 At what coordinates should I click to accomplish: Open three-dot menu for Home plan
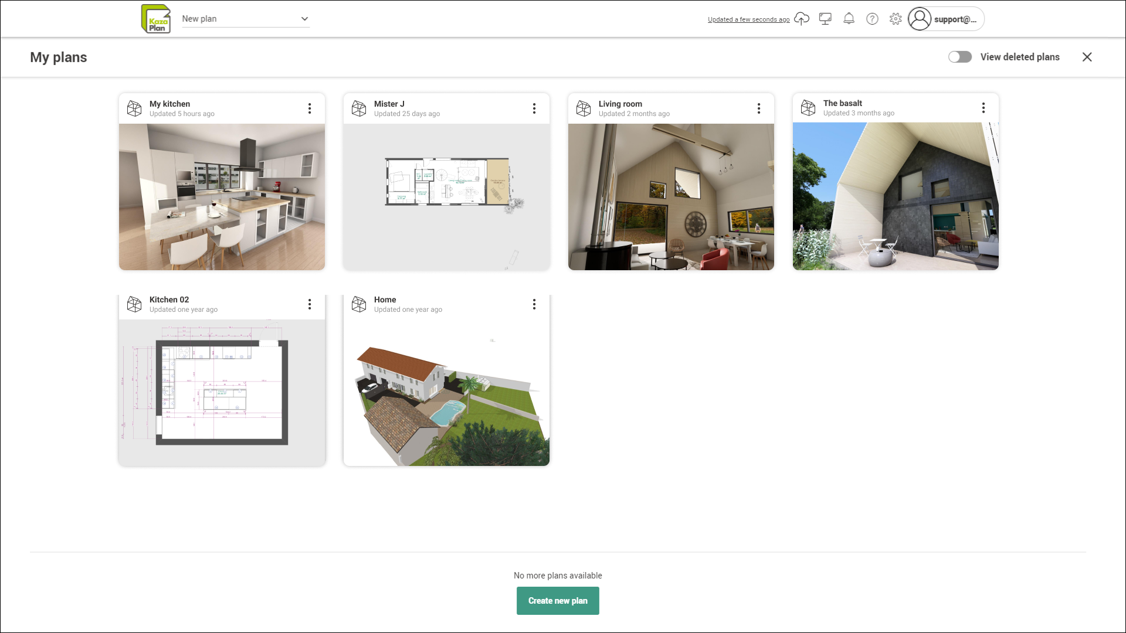pos(534,304)
